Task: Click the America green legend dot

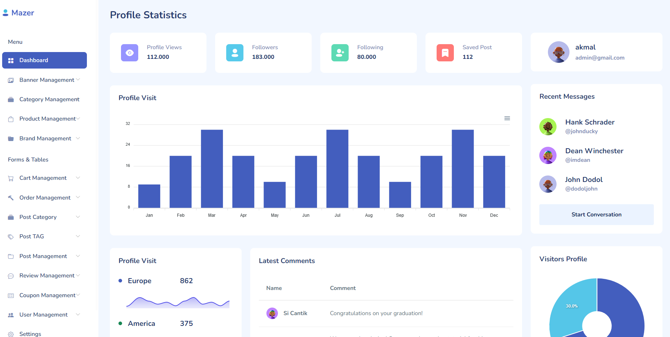Action: (120, 323)
